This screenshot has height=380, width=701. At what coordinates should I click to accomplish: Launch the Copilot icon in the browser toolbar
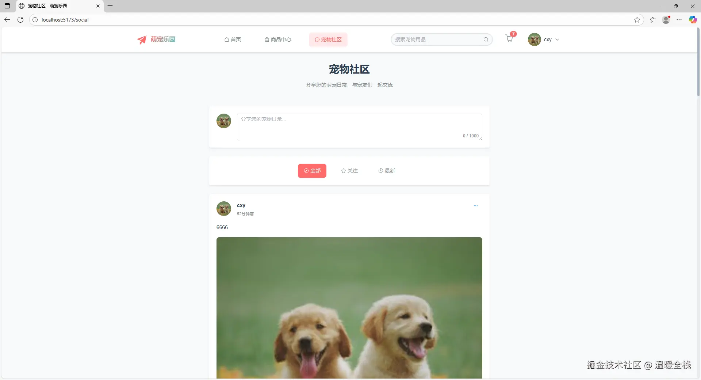click(x=693, y=20)
